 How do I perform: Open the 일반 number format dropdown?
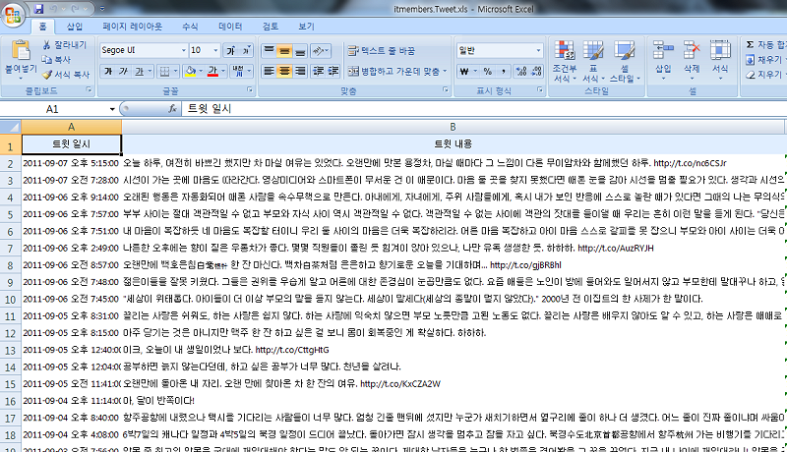[x=538, y=50]
